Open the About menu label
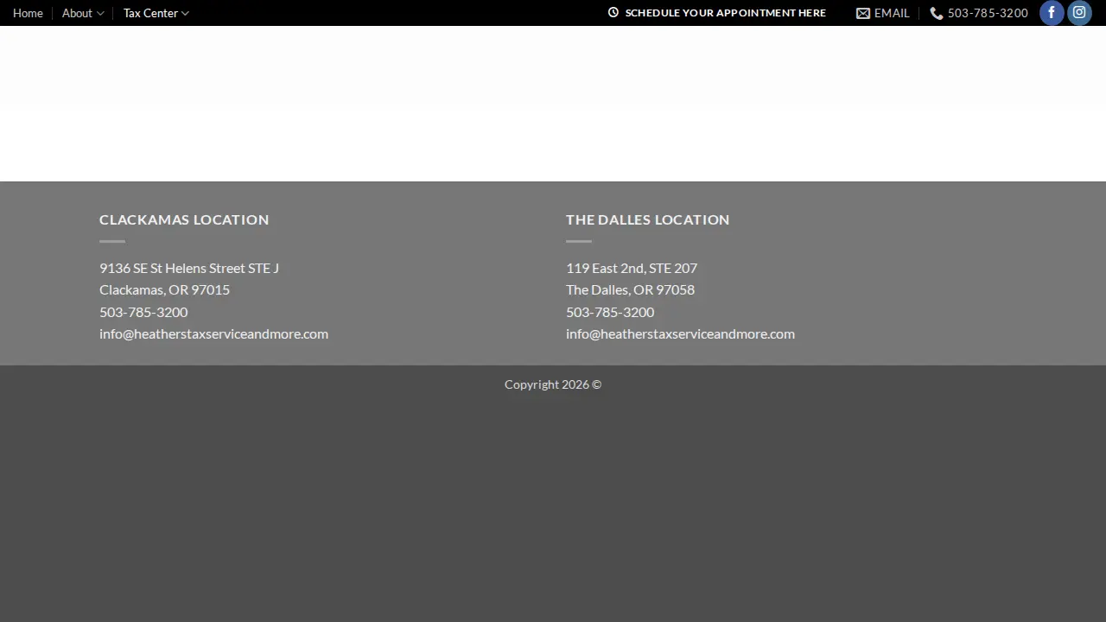This screenshot has height=622, width=1106. pyautogui.click(x=77, y=13)
